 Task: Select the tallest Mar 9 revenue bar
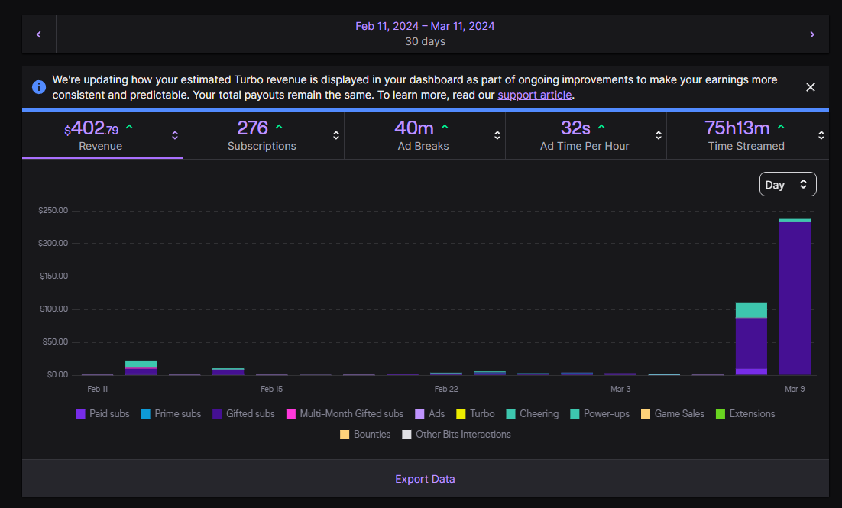click(795, 297)
